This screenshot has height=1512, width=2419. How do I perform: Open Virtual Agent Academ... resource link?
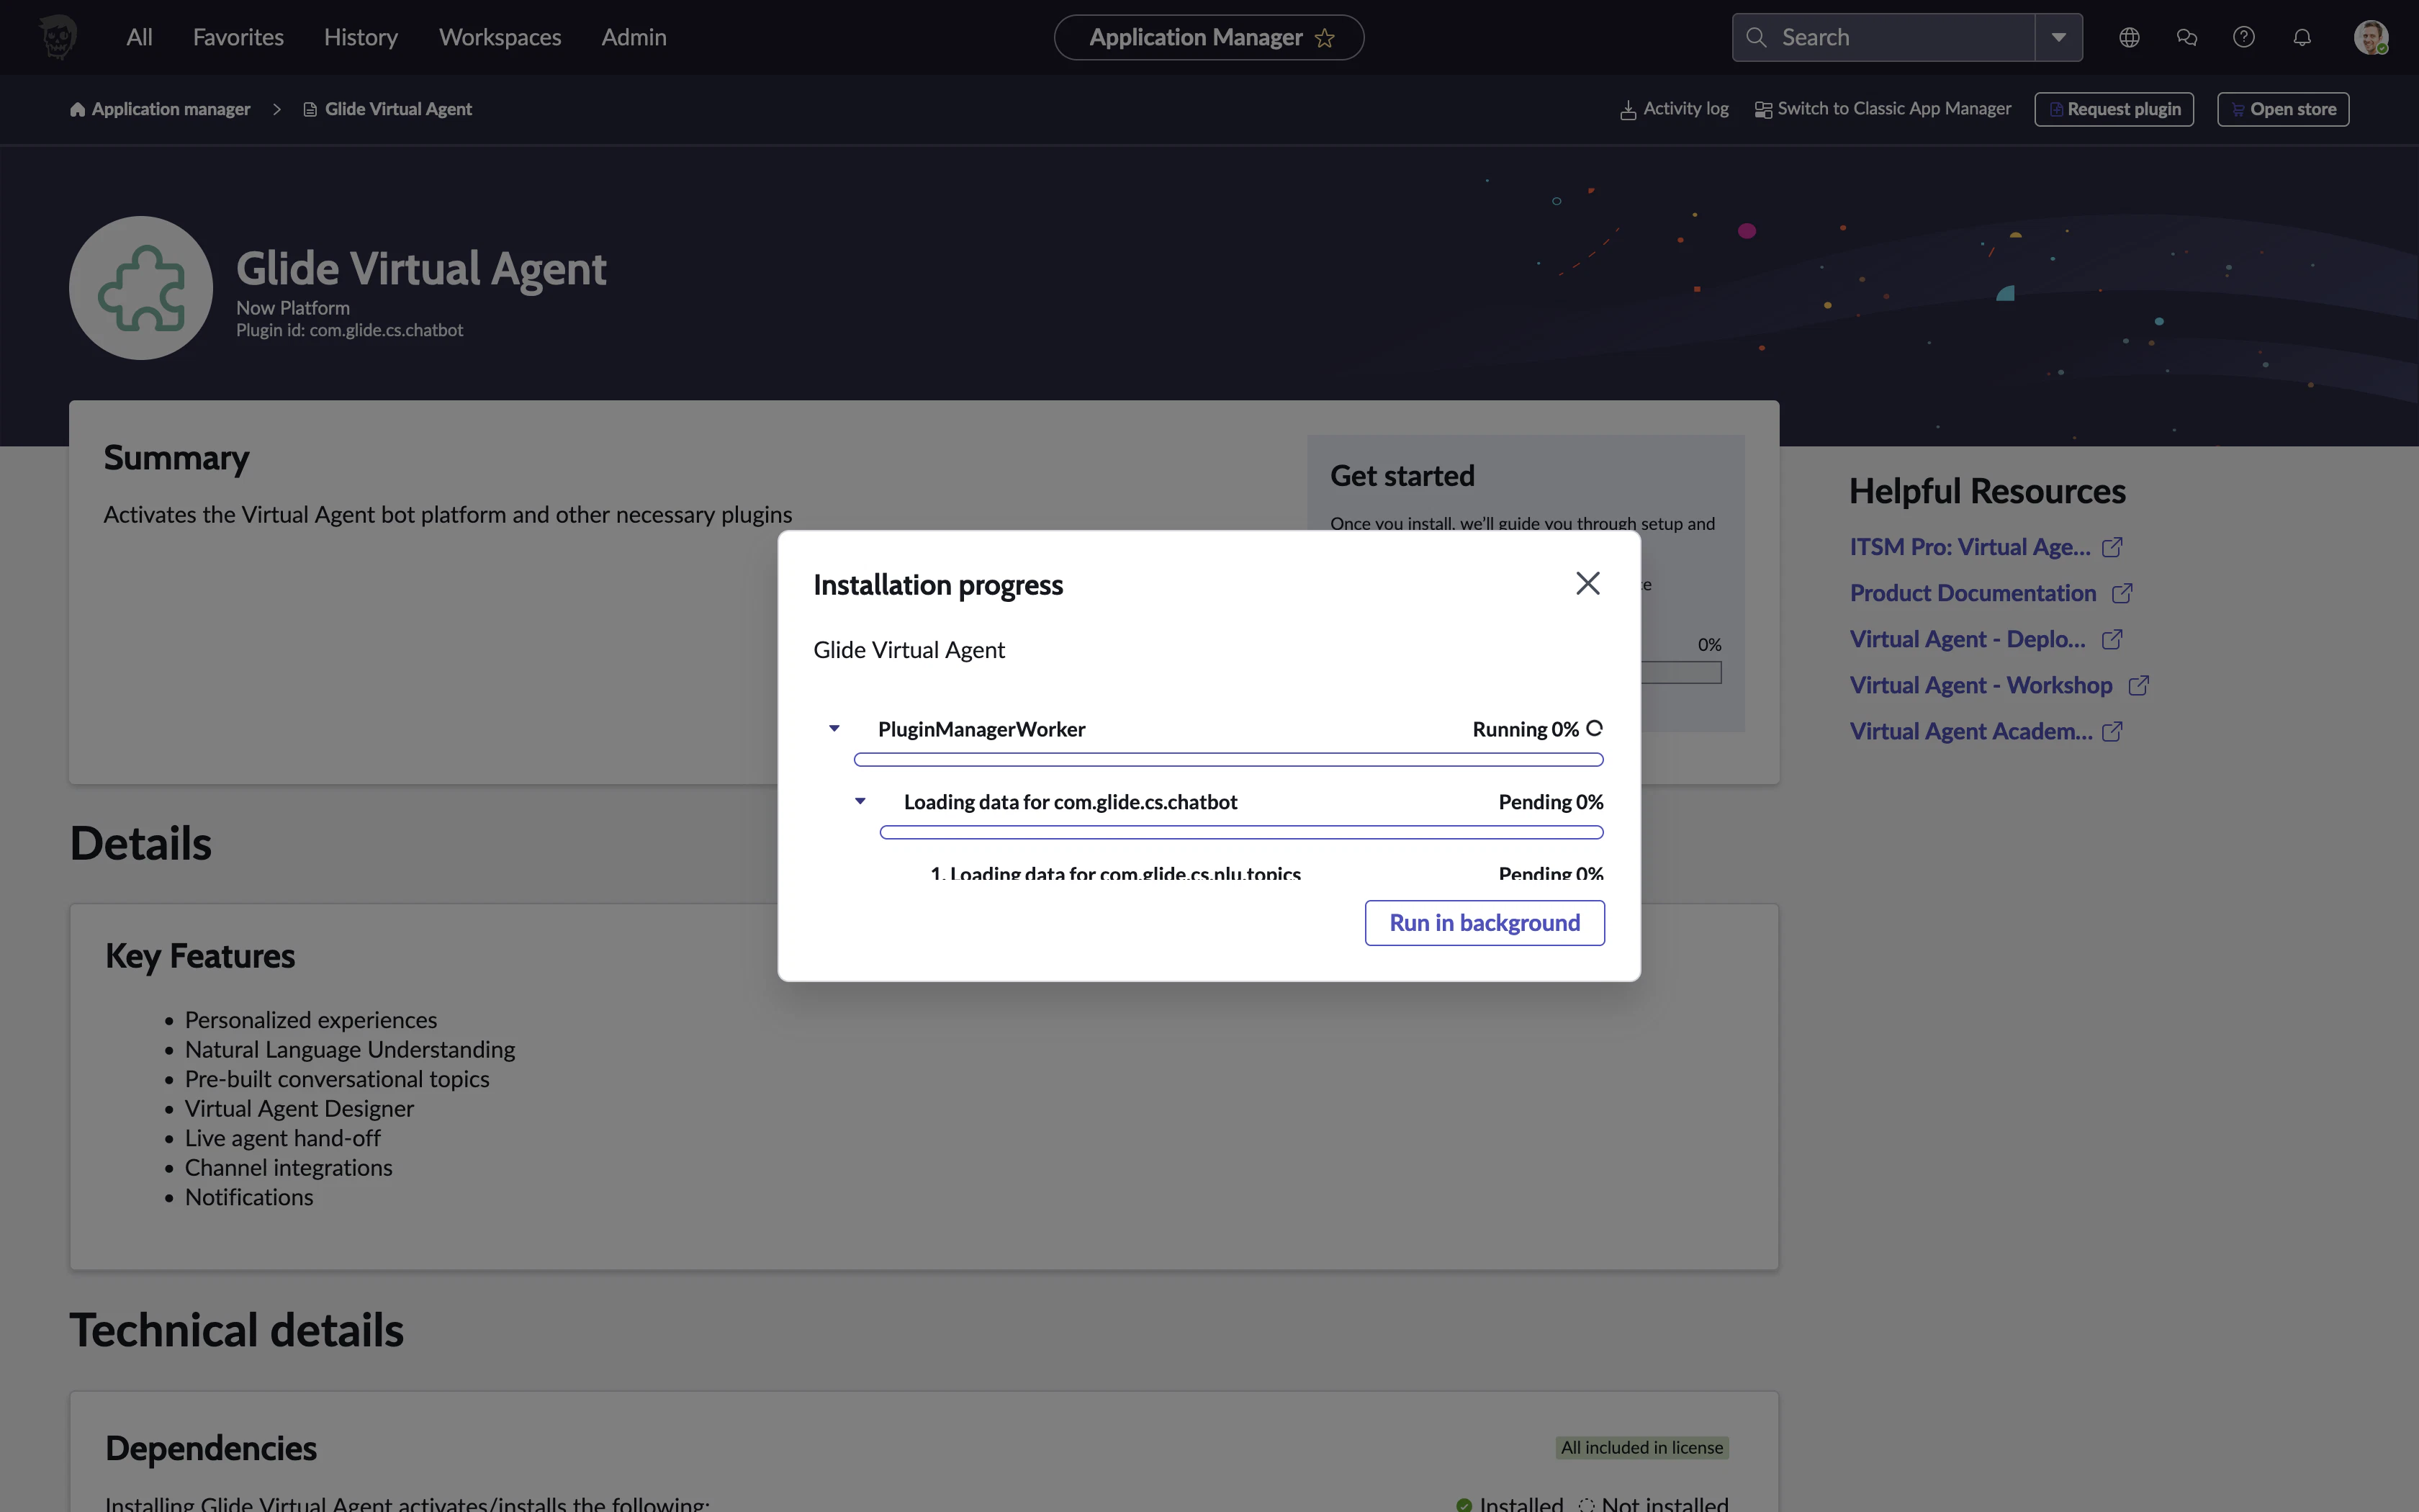(x=1971, y=731)
